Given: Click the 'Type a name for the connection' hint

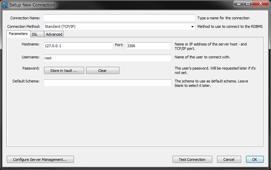Looking at the screenshot, I should tap(223, 18).
